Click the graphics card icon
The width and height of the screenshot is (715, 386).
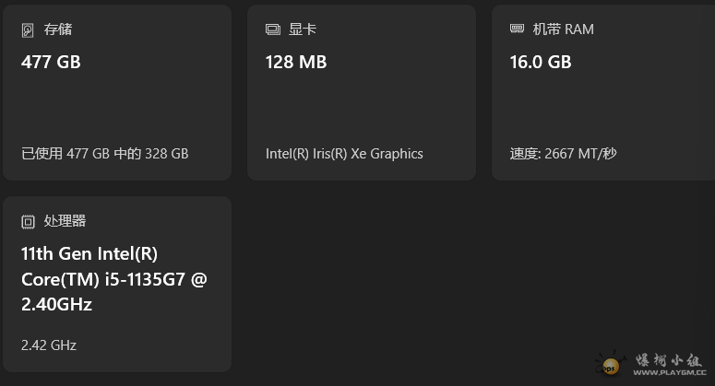coord(272,29)
